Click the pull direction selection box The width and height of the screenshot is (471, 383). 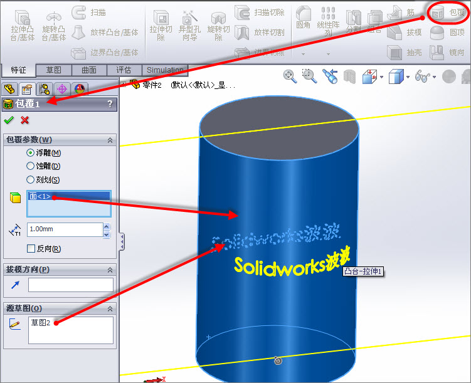coord(71,285)
